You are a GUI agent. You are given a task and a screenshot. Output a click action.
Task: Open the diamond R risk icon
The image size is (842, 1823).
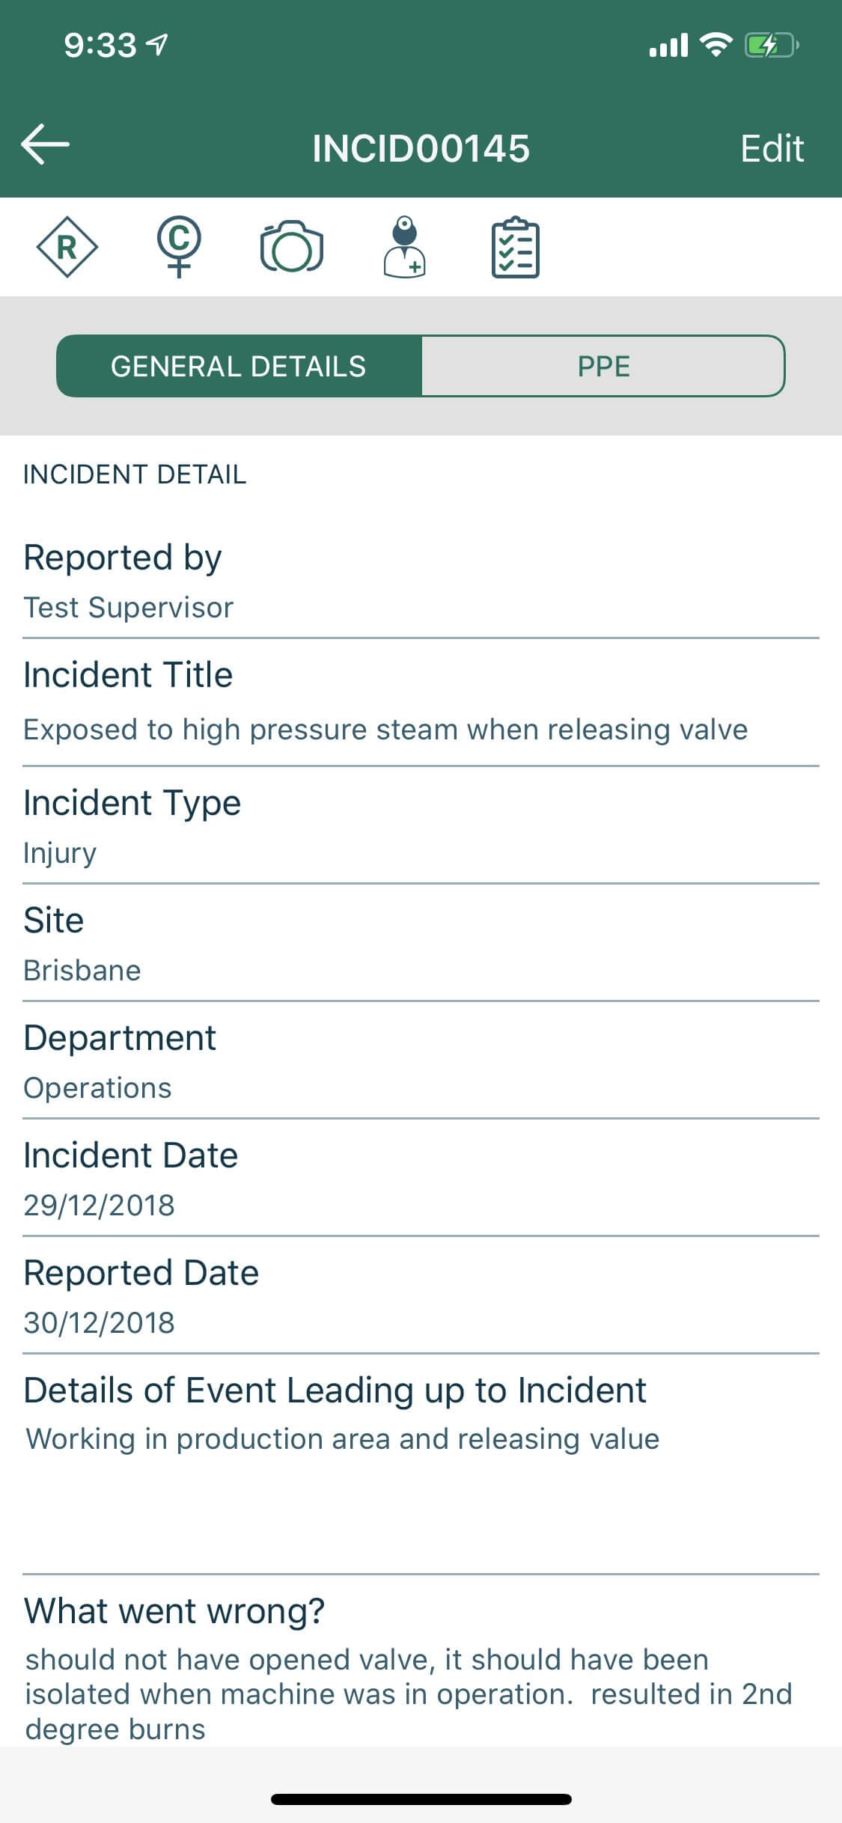67,247
